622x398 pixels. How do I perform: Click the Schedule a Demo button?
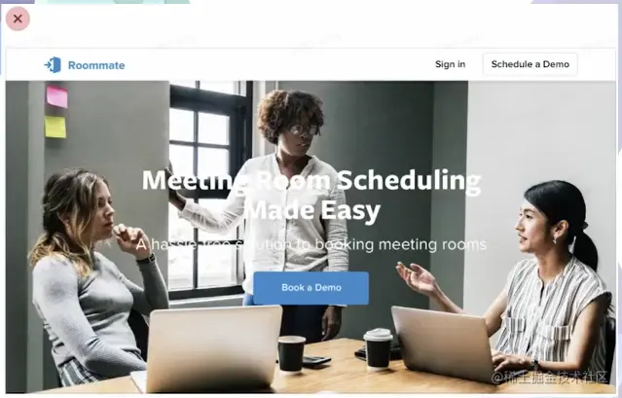[x=530, y=64]
